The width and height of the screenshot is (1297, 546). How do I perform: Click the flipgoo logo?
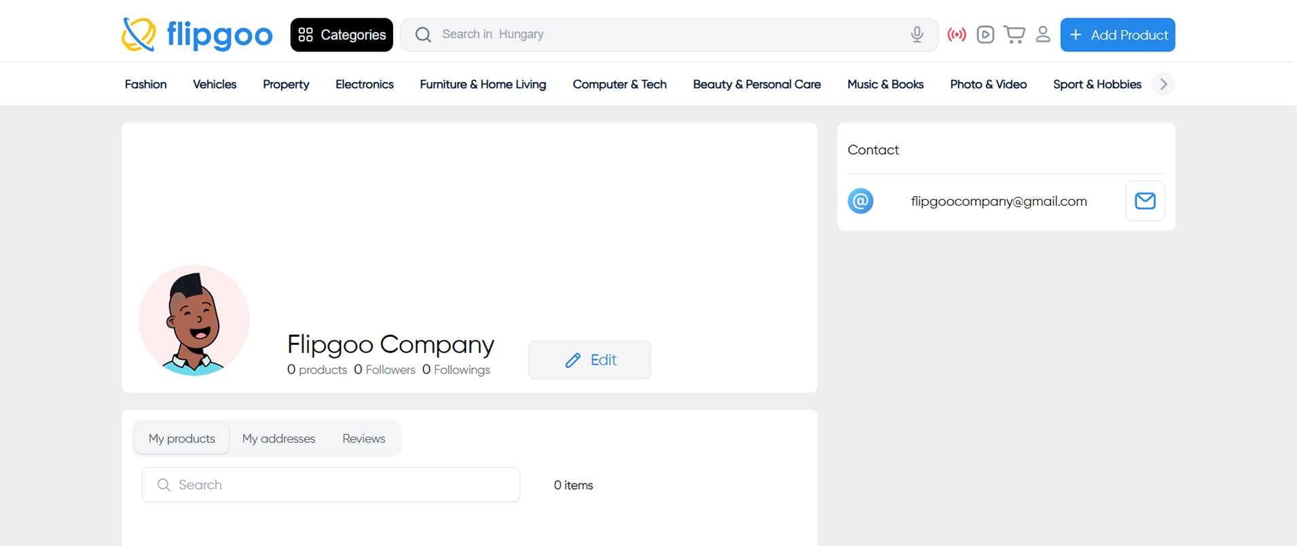(x=197, y=35)
